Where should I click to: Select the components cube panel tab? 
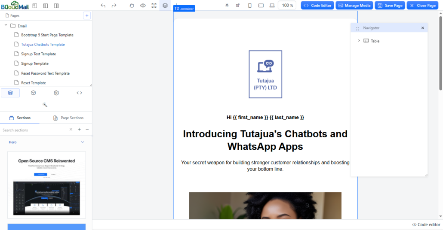34,93
